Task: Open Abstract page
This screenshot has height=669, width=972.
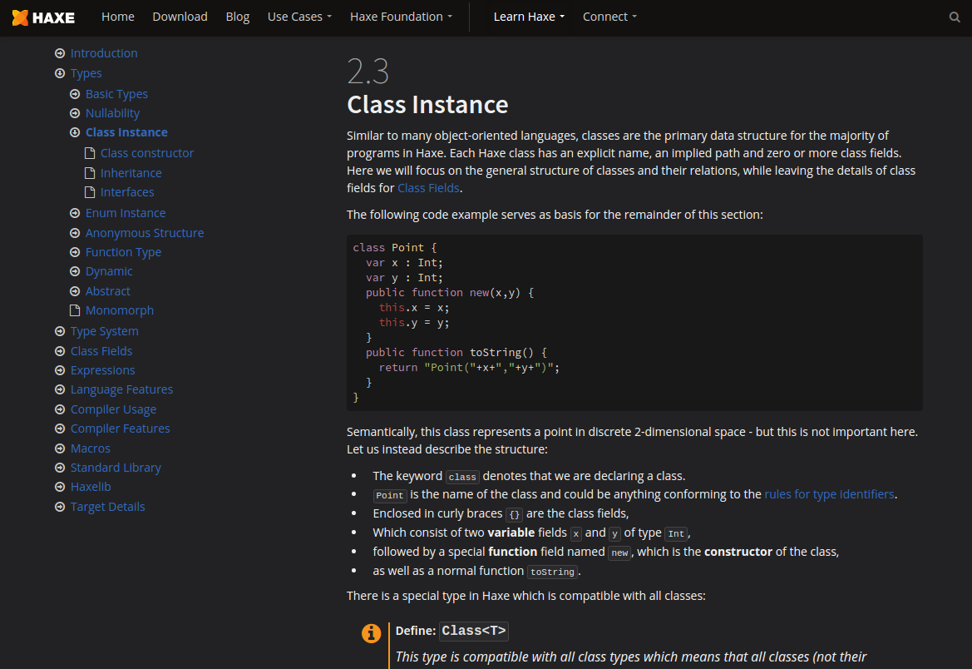Action: tap(108, 292)
